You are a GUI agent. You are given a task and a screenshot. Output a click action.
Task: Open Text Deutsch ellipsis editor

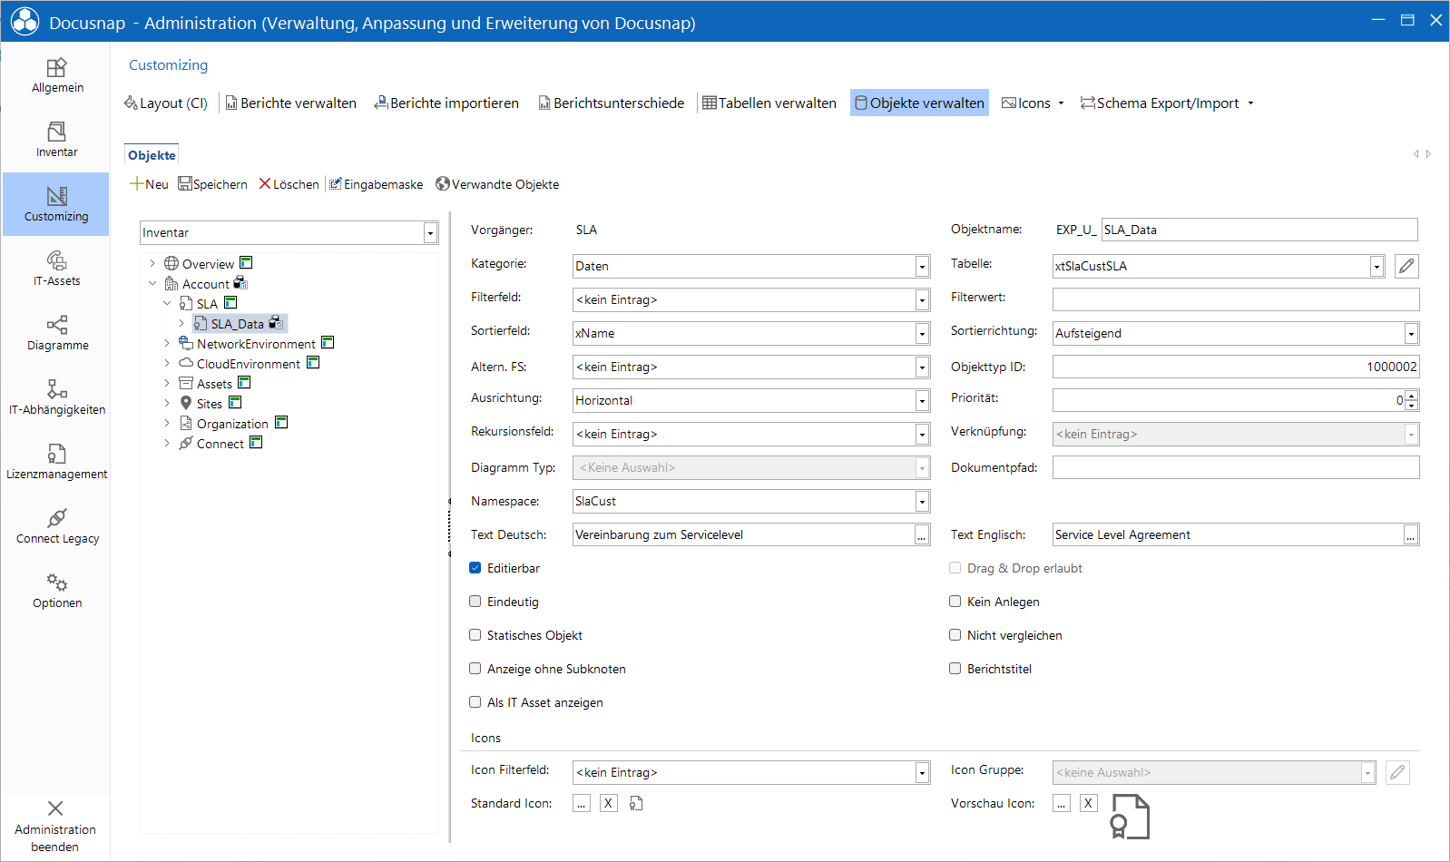pyautogui.click(x=922, y=535)
